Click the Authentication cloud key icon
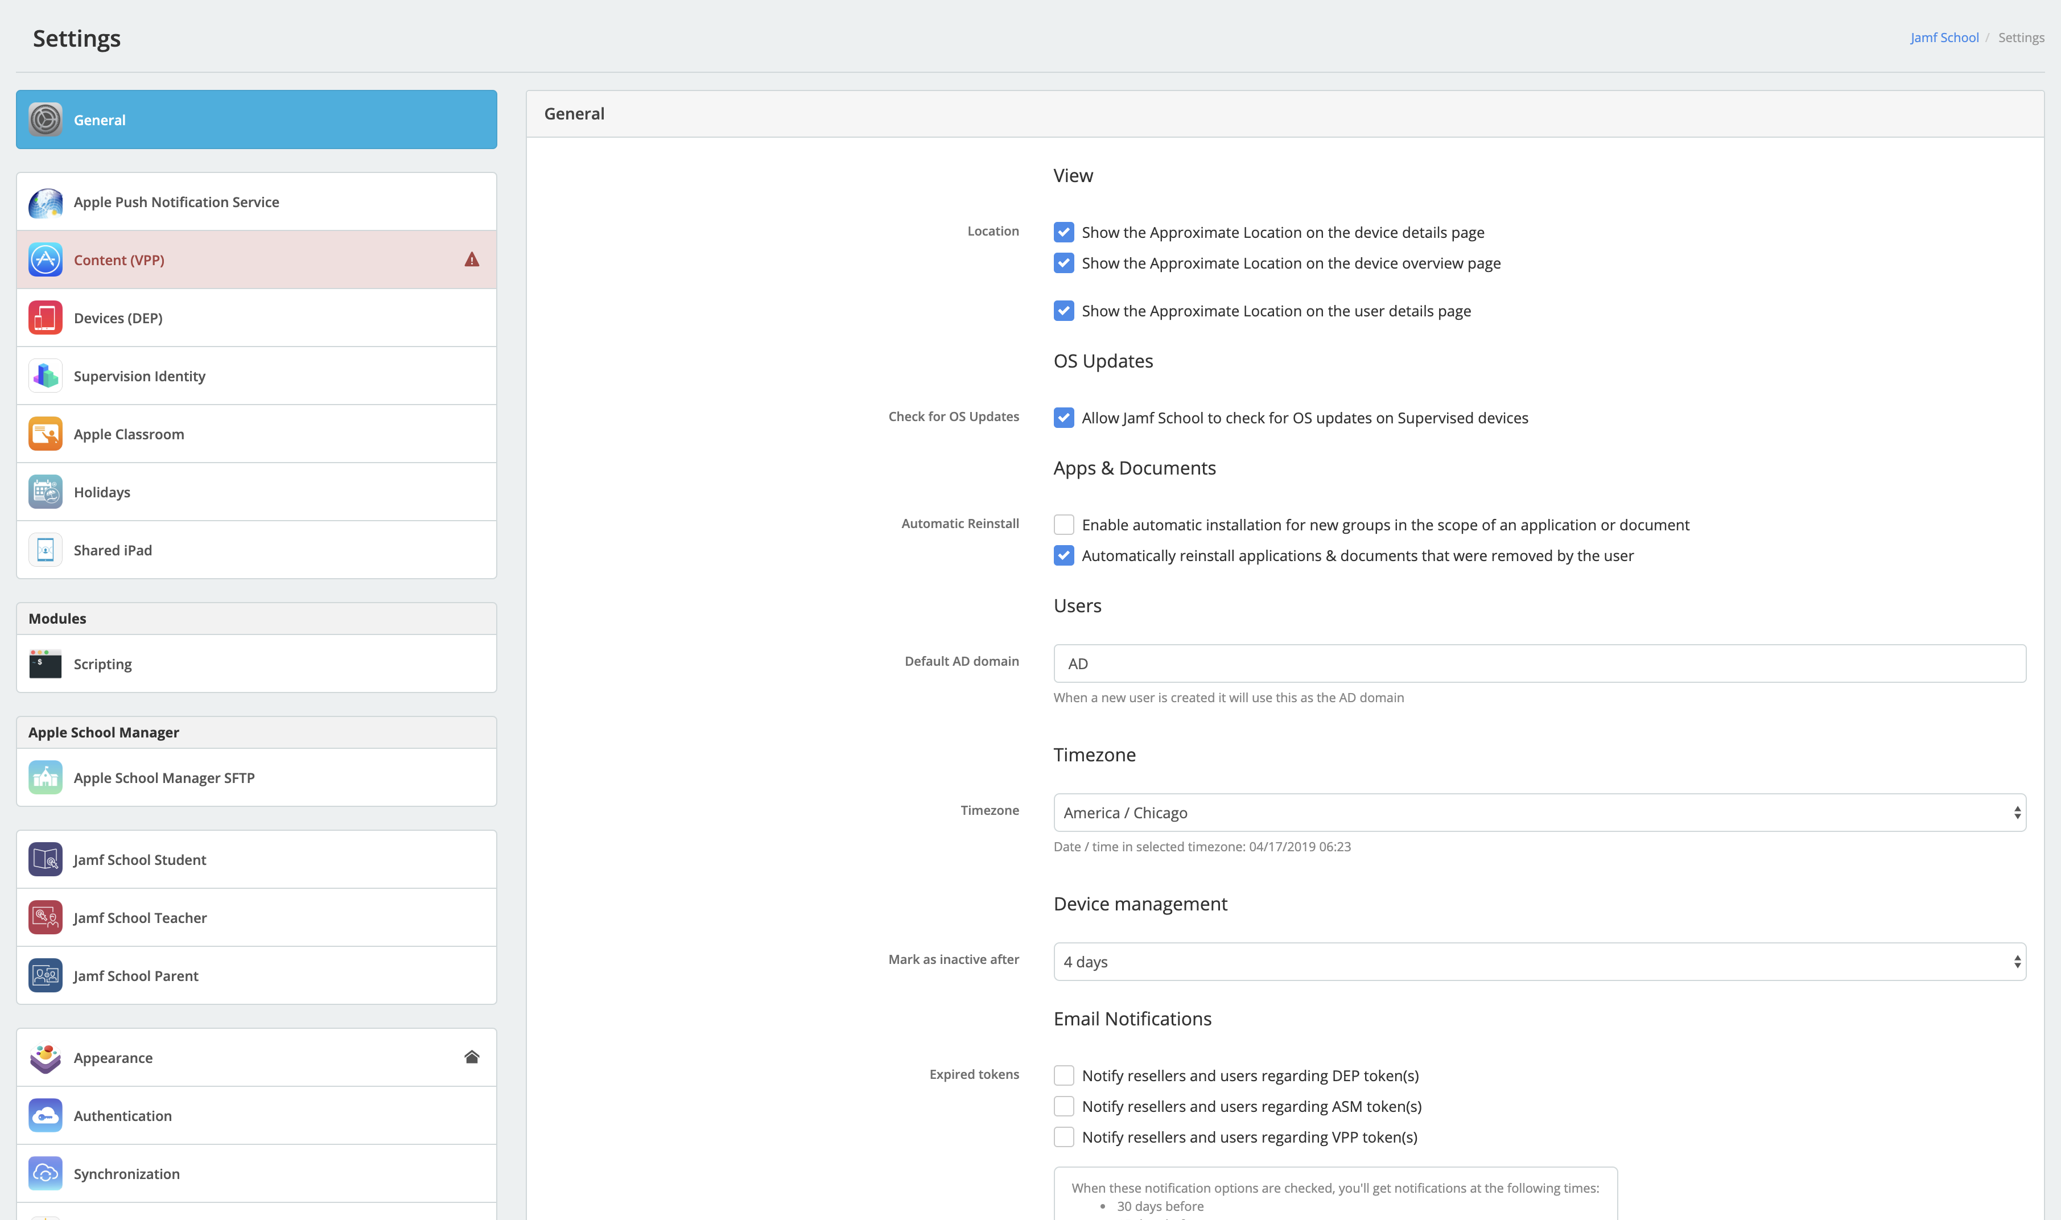This screenshot has width=2061, height=1220. 45,1116
